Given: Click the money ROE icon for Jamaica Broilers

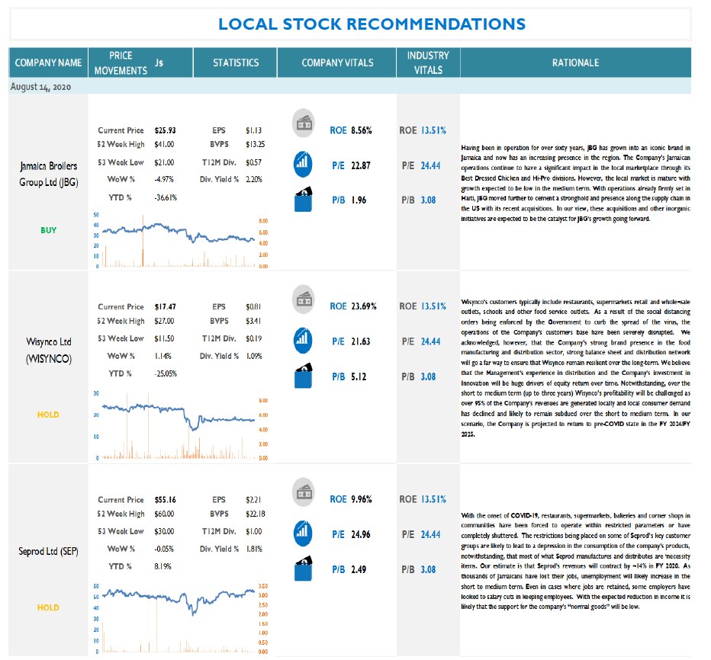Looking at the screenshot, I should click(304, 123).
